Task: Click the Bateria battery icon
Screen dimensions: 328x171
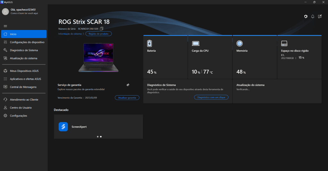Action: click(x=150, y=43)
